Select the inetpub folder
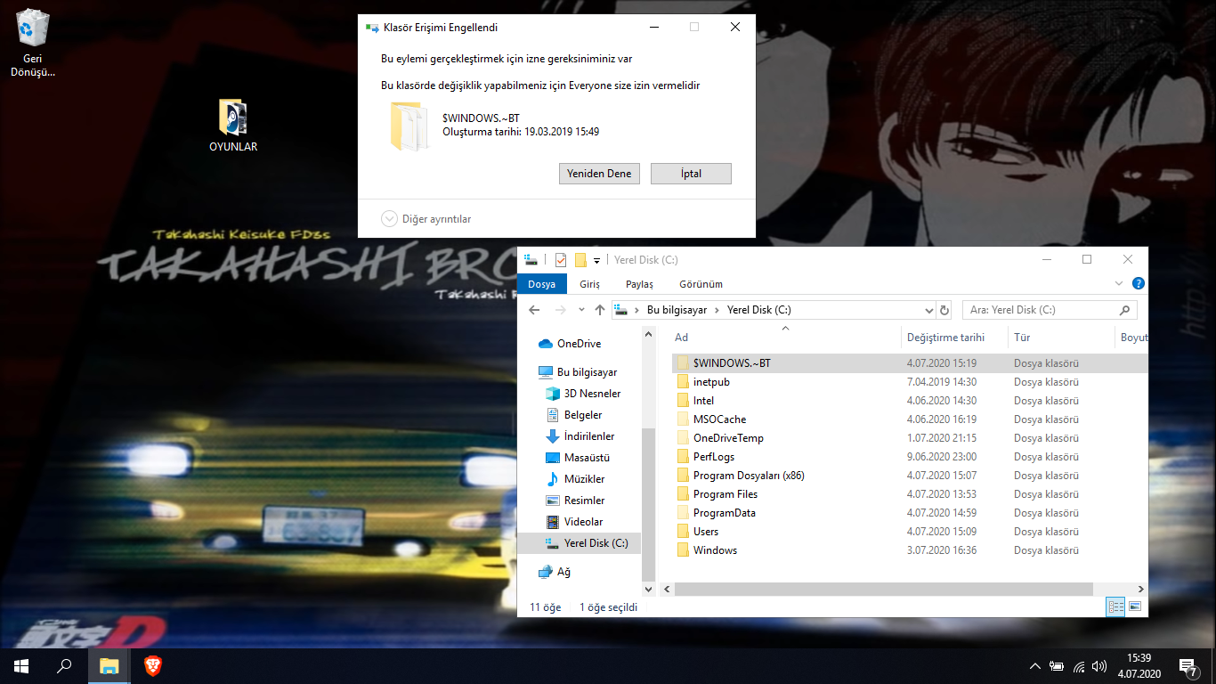The width and height of the screenshot is (1216, 684). coord(711,382)
